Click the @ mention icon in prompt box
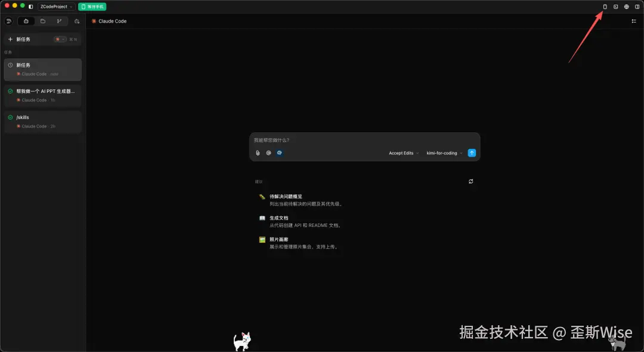This screenshot has height=352, width=644. 268,152
